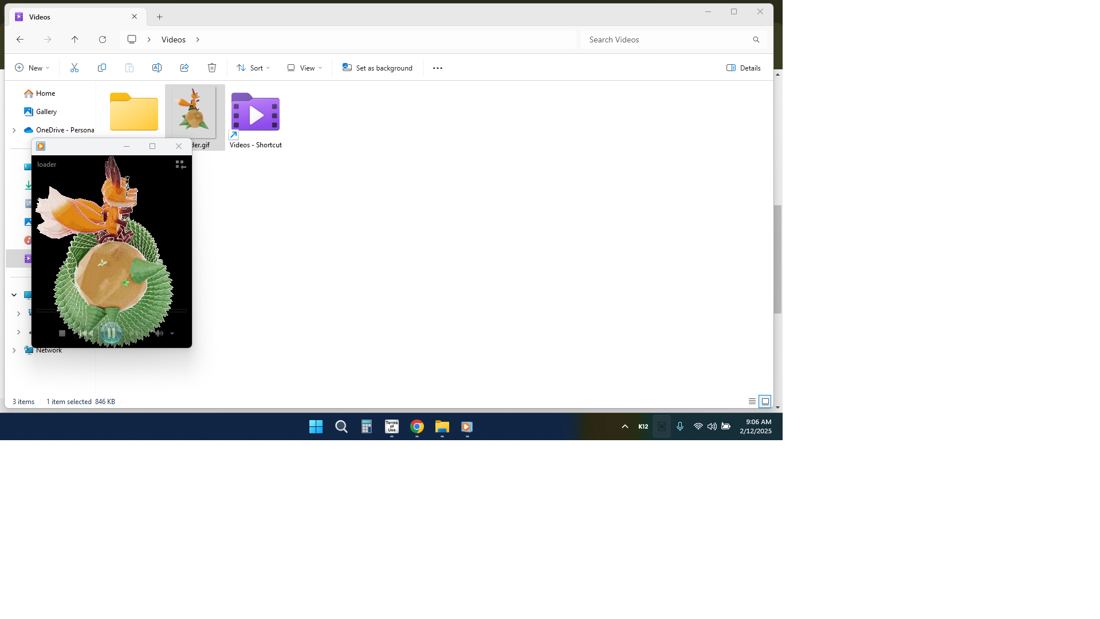The width and height of the screenshot is (1100, 619).
Task: Click the Previous track button in media player
Action: 85,333
